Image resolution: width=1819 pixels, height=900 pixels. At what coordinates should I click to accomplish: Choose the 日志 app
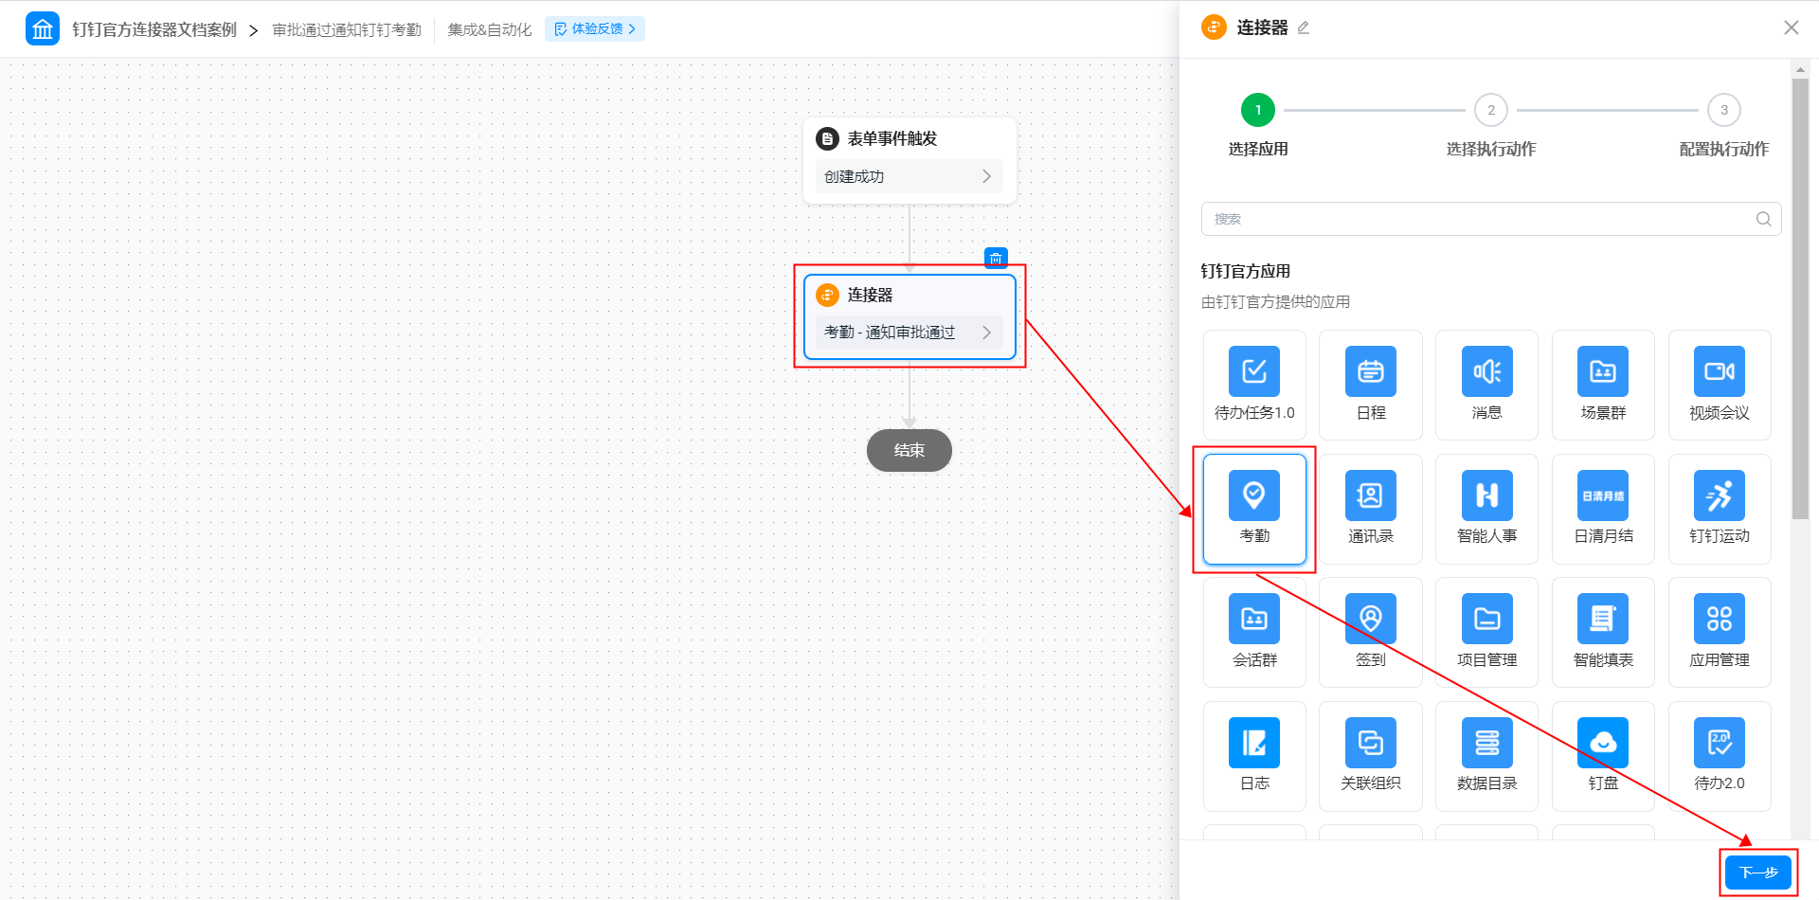[x=1254, y=756]
